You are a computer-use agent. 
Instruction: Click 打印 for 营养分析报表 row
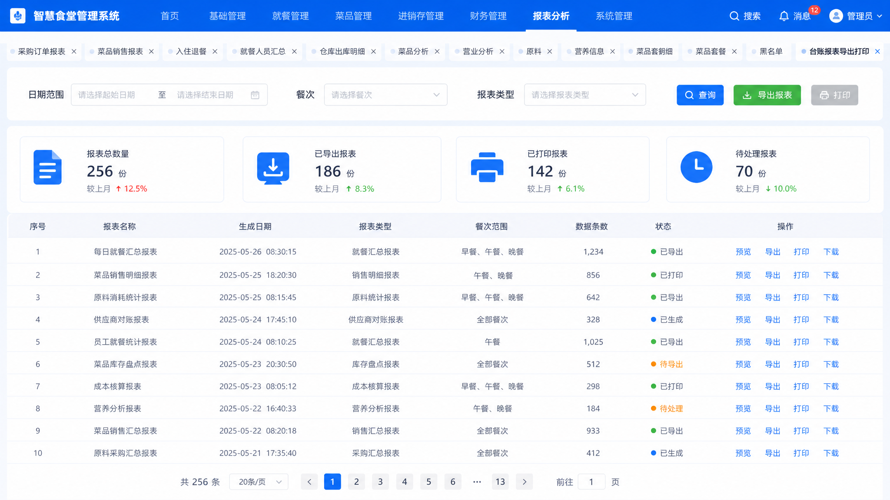pos(801,408)
